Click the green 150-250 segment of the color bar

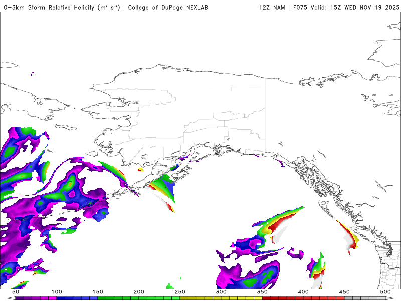(139, 298)
